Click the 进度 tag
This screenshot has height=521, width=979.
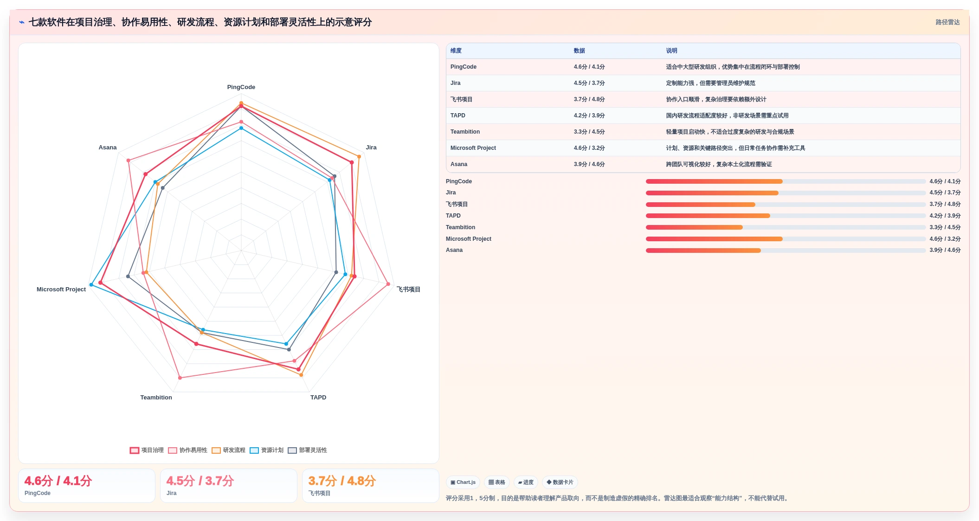pos(526,482)
